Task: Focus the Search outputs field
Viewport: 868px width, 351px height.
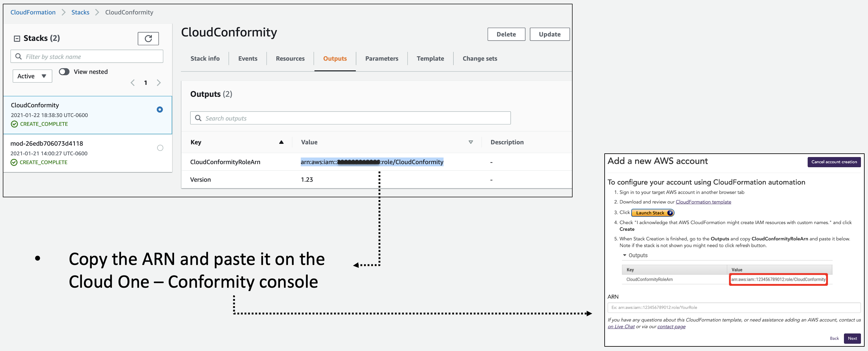Action: [x=351, y=118]
